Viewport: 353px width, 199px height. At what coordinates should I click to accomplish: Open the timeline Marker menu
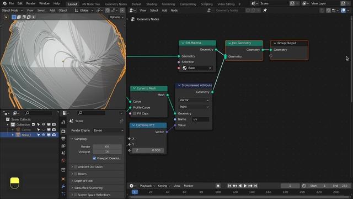click(x=189, y=186)
